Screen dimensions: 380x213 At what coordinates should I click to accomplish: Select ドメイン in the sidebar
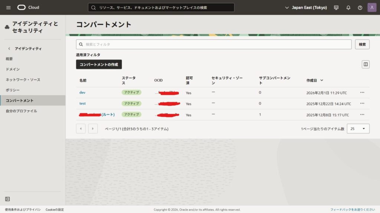point(13,69)
